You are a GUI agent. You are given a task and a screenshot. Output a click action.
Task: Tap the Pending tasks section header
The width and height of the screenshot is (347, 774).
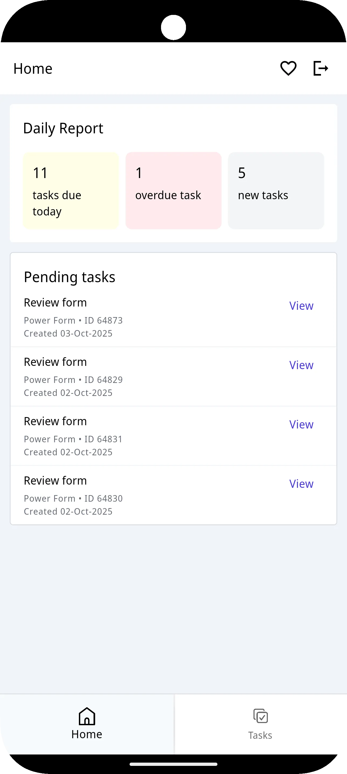[x=69, y=276]
